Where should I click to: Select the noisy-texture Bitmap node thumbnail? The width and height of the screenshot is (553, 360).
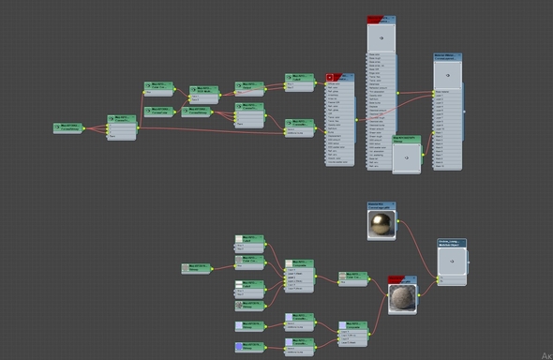pyautogui.click(x=239, y=305)
